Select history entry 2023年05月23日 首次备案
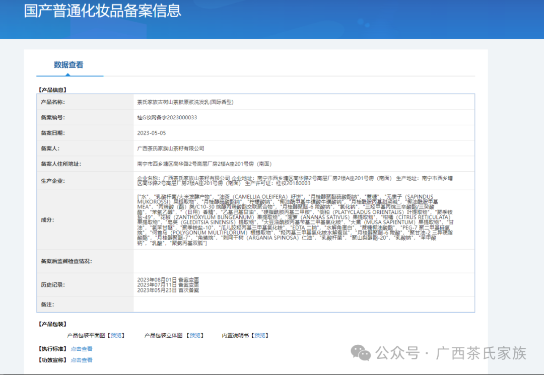The width and height of the screenshot is (544, 375). tap(168, 290)
